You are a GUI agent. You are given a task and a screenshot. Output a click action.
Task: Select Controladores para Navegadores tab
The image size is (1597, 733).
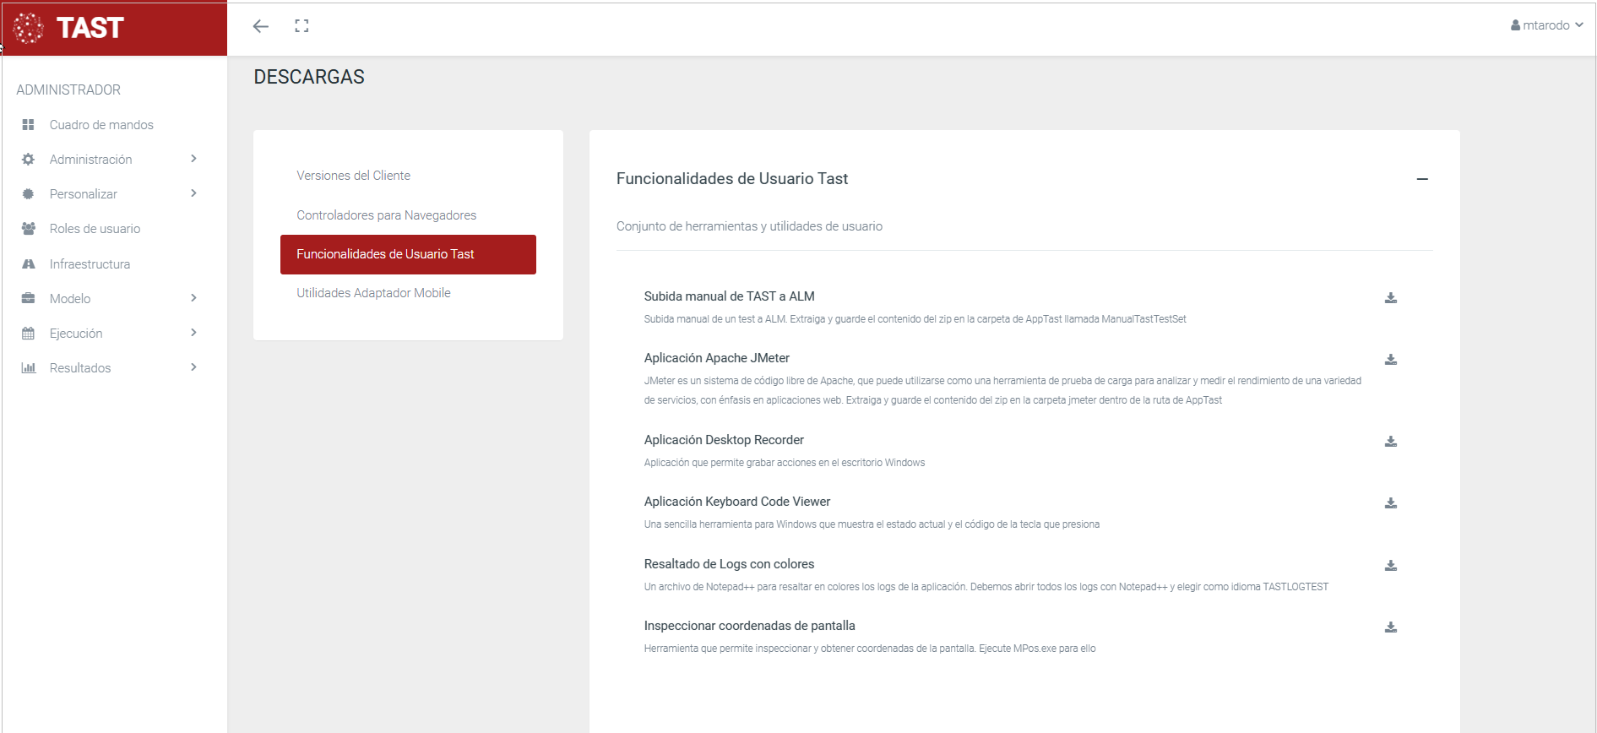point(386,215)
